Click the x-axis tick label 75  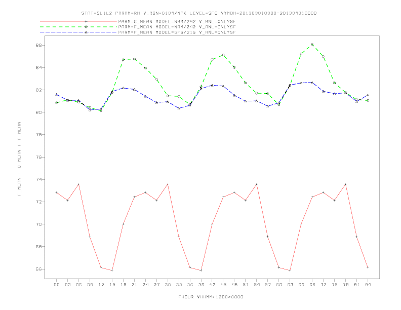335,285
